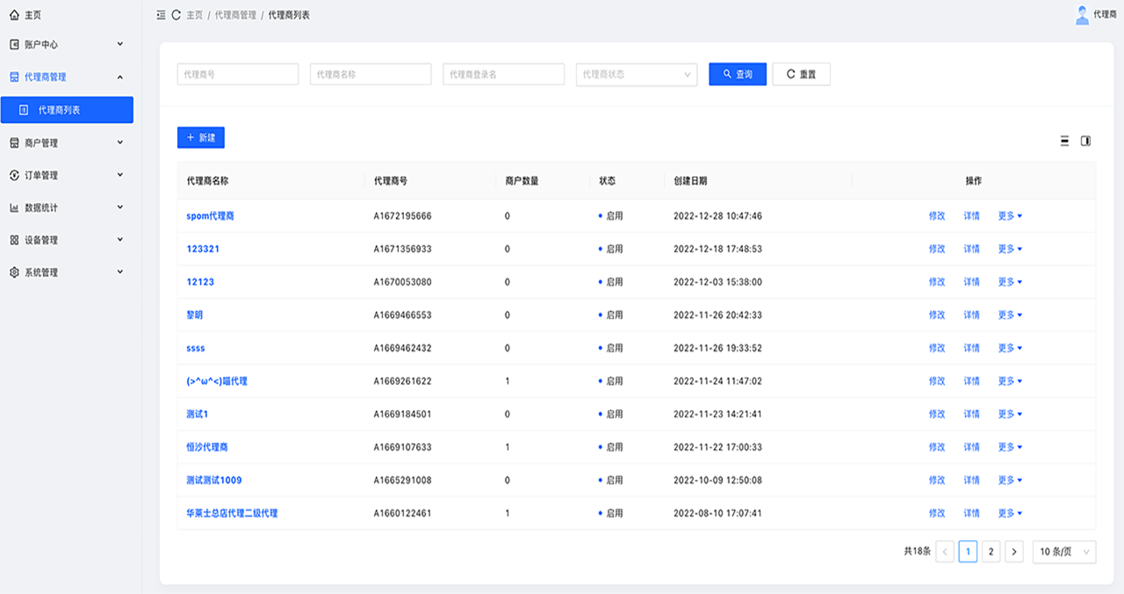Go to next page arrow in pagination

1014,552
